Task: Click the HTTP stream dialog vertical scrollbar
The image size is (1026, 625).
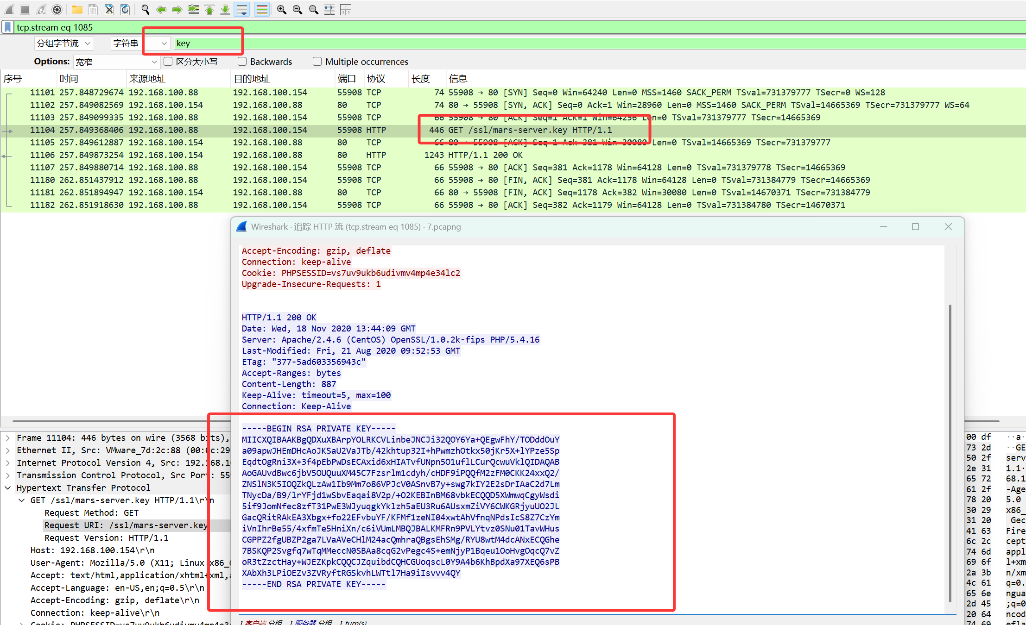Action: click(x=950, y=454)
